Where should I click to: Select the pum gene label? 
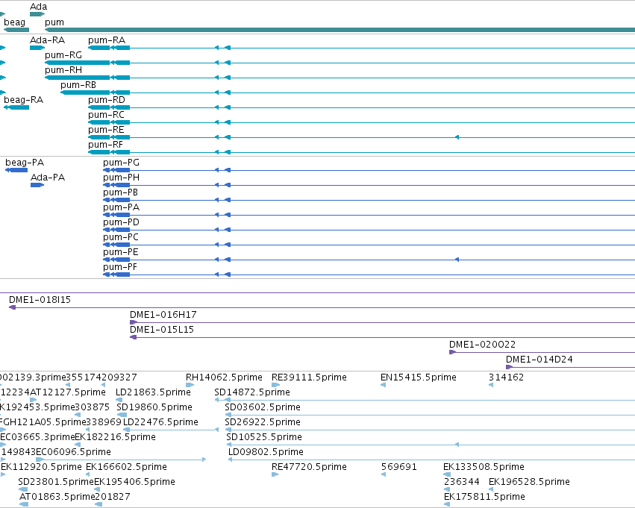coord(54,22)
